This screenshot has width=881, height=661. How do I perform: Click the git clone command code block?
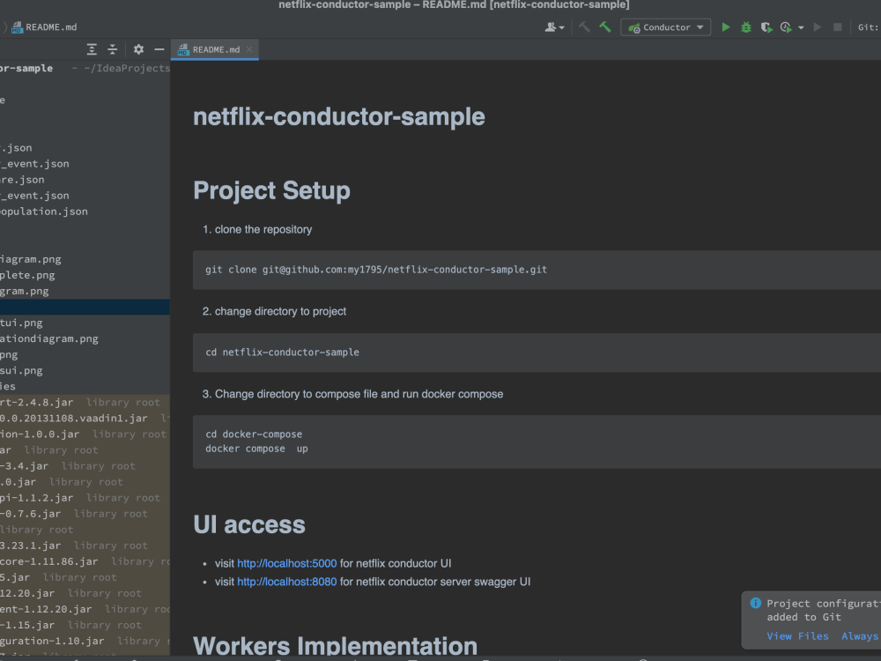point(537,270)
